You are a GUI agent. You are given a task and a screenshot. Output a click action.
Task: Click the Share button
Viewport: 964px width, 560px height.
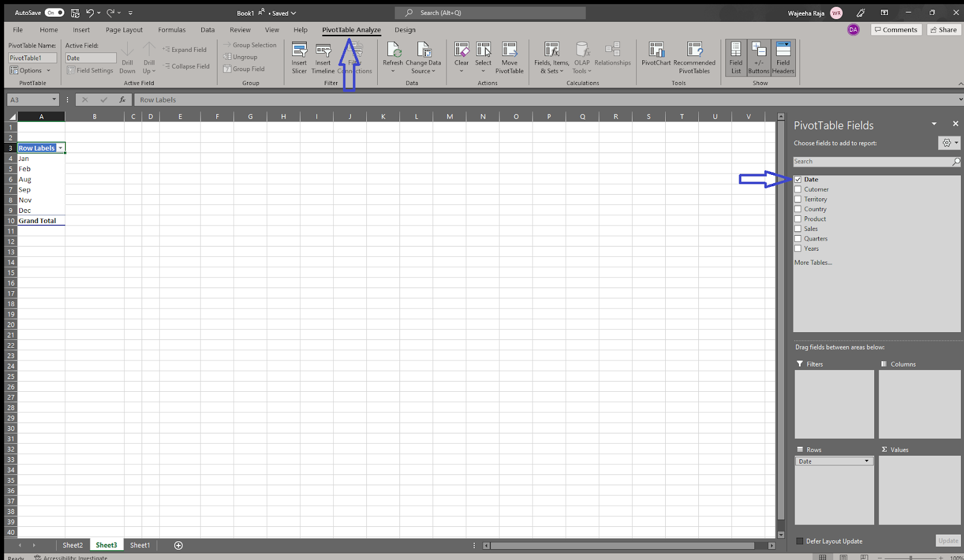[944, 30]
